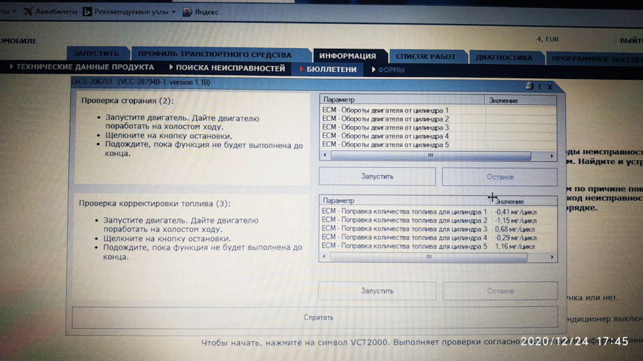
Task: Click right scroll arrow in engine speed table
Action: (x=551, y=154)
